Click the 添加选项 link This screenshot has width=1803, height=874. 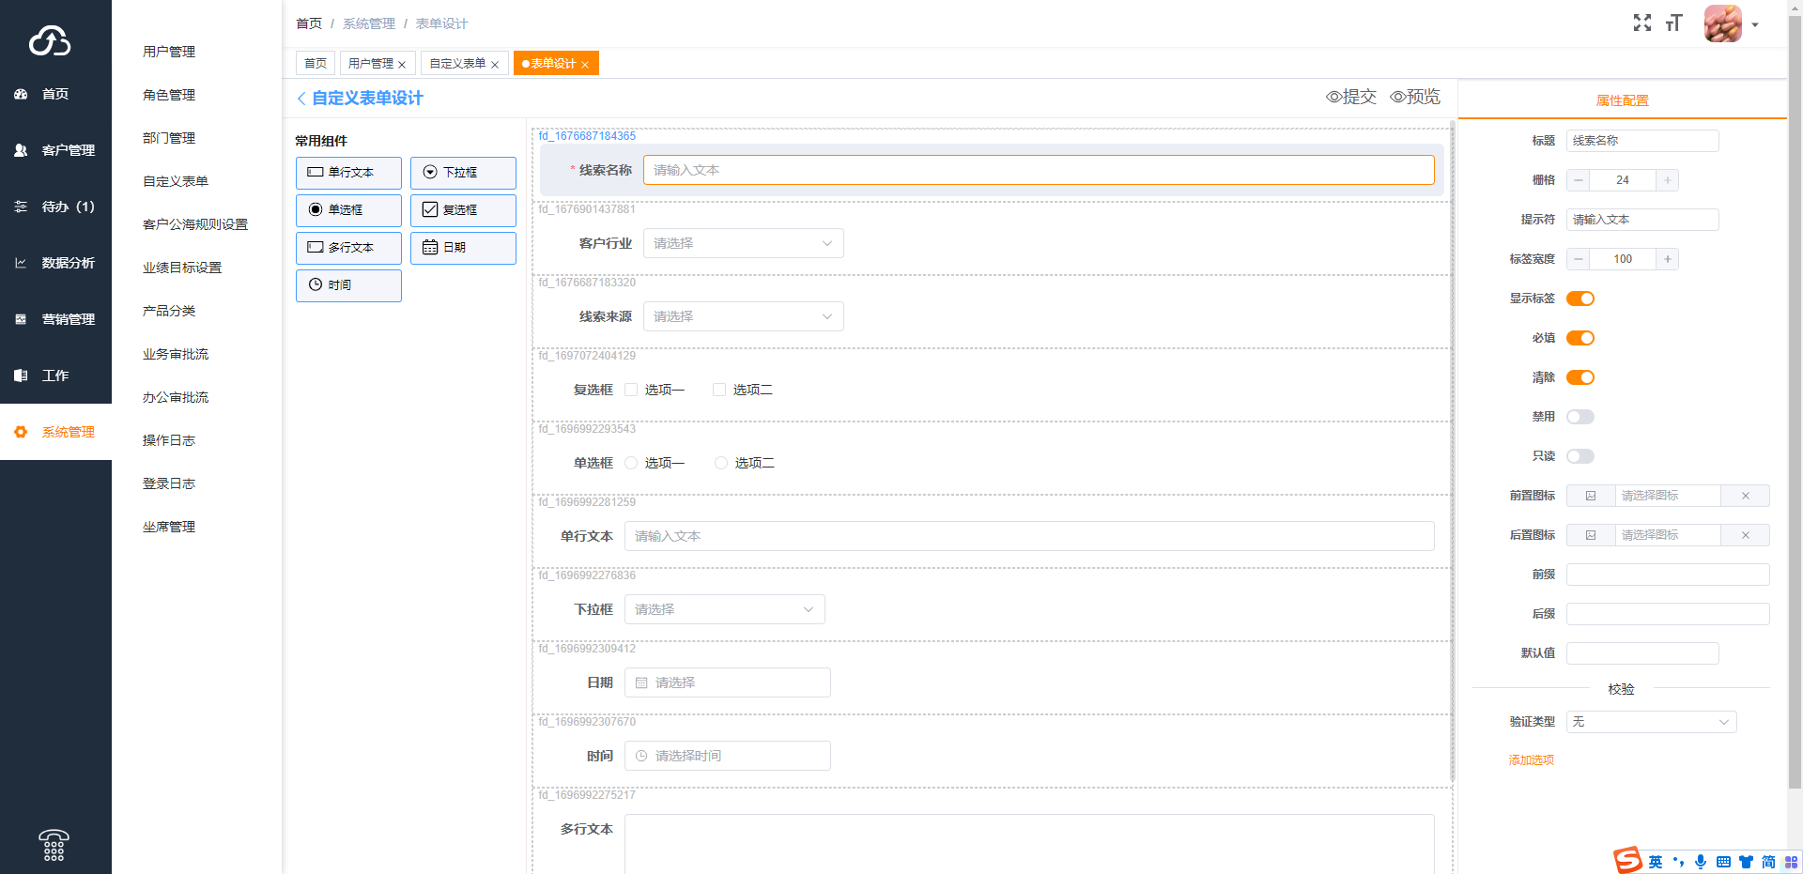1531,760
